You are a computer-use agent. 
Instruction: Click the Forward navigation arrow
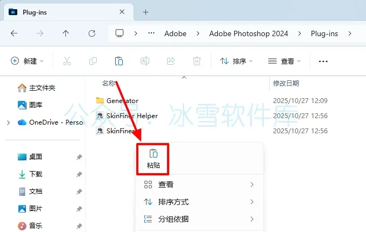[40, 33]
